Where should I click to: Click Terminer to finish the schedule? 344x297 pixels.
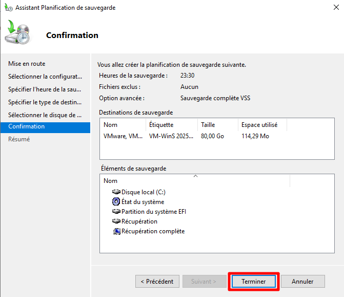click(x=254, y=282)
